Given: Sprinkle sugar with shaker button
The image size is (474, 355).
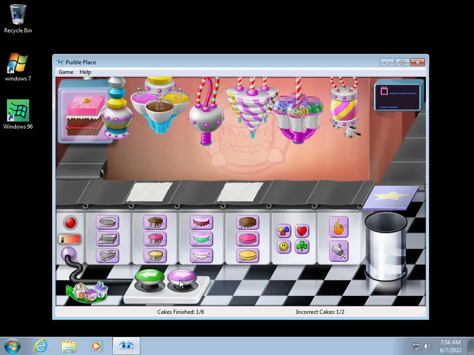Looking at the screenshot, I should (x=338, y=251).
